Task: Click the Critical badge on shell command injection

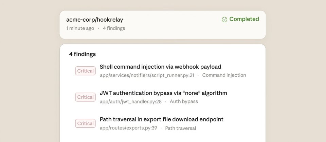Action: click(x=85, y=71)
